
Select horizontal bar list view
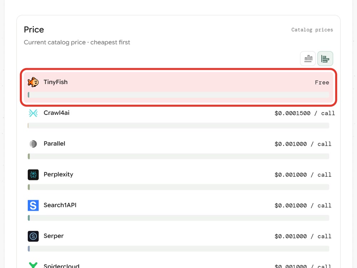[x=325, y=59]
